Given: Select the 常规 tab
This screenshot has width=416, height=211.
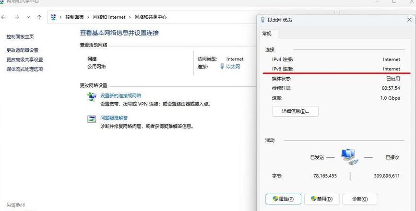Looking at the screenshot, I should point(267,34).
